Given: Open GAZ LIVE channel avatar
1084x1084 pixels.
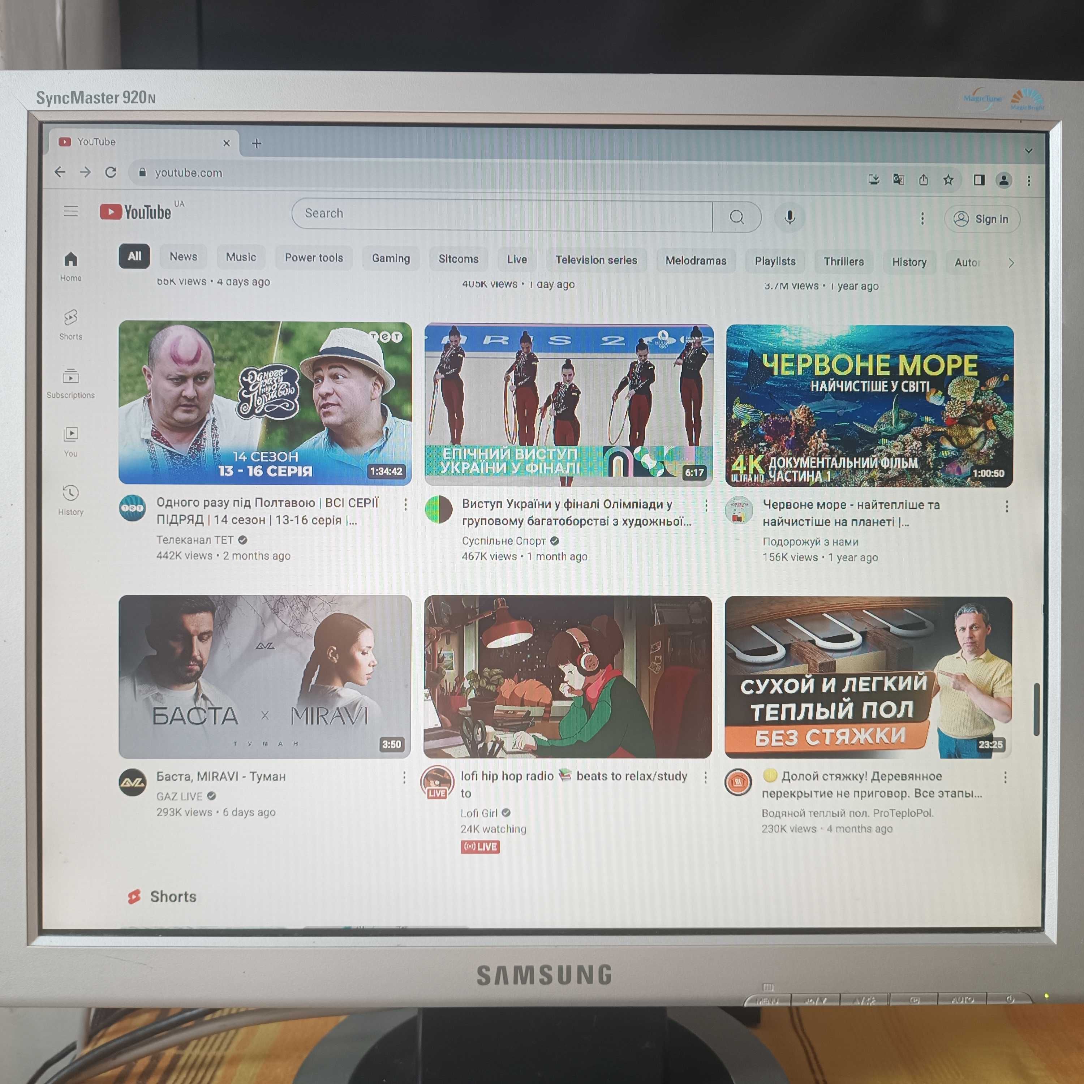Looking at the screenshot, I should (x=133, y=782).
